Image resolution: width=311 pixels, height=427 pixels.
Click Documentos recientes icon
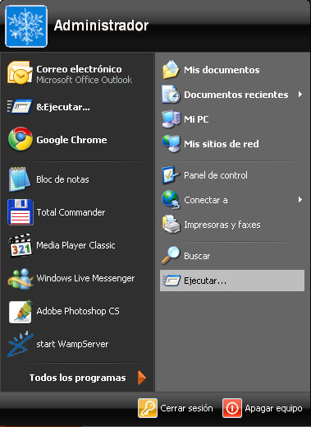point(171,95)
